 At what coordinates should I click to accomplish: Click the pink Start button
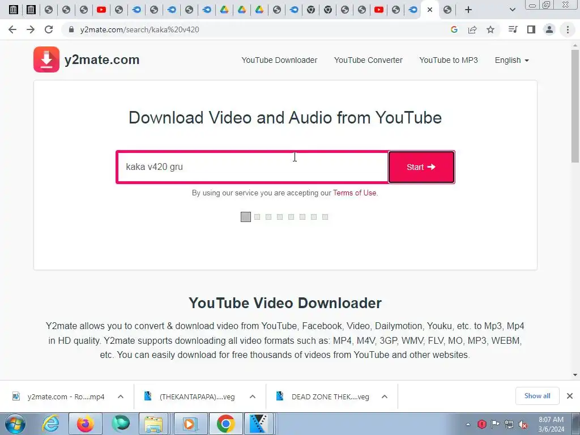(x=421, y=167)
